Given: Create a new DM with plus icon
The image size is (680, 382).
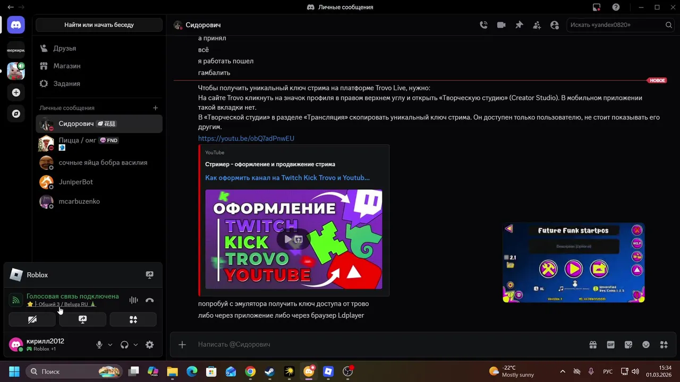Looking at the screenshot, I should pyautogui.click(x=156, y=108).
